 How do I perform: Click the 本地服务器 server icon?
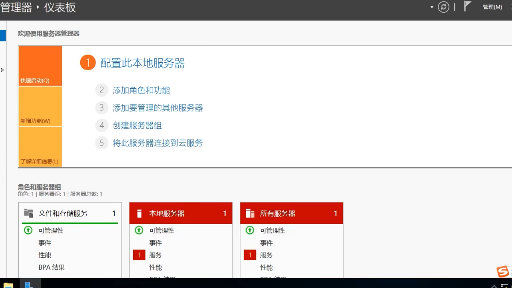139,213
